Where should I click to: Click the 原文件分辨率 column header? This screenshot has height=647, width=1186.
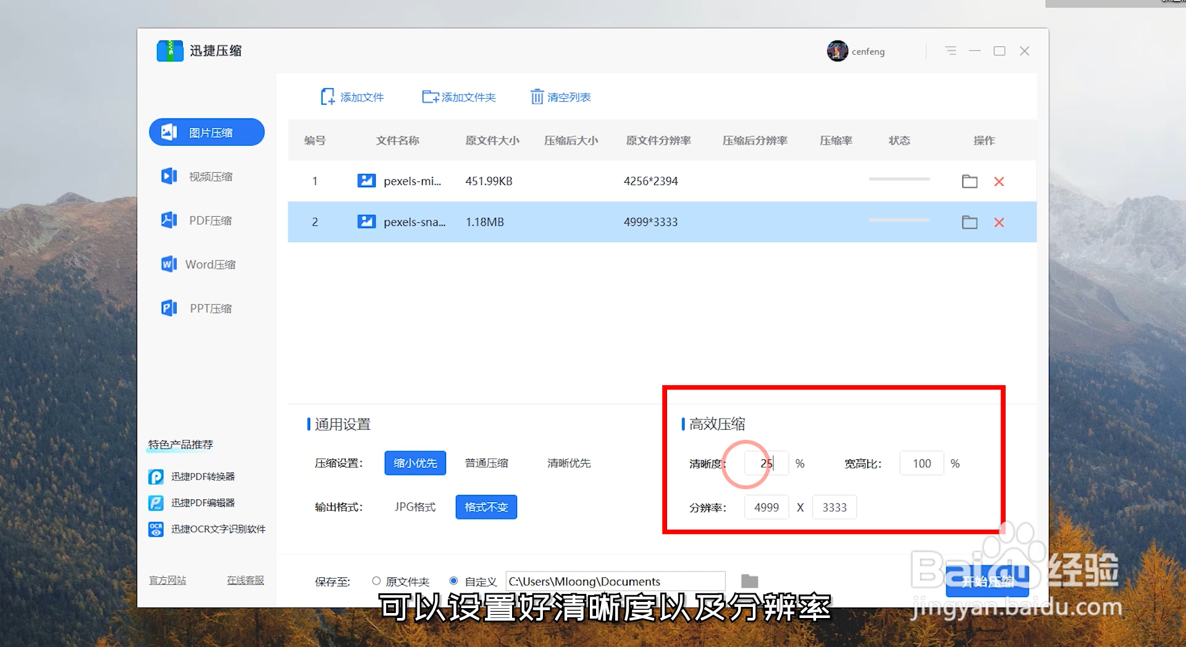pyautogui.click(x=658, y=140)
